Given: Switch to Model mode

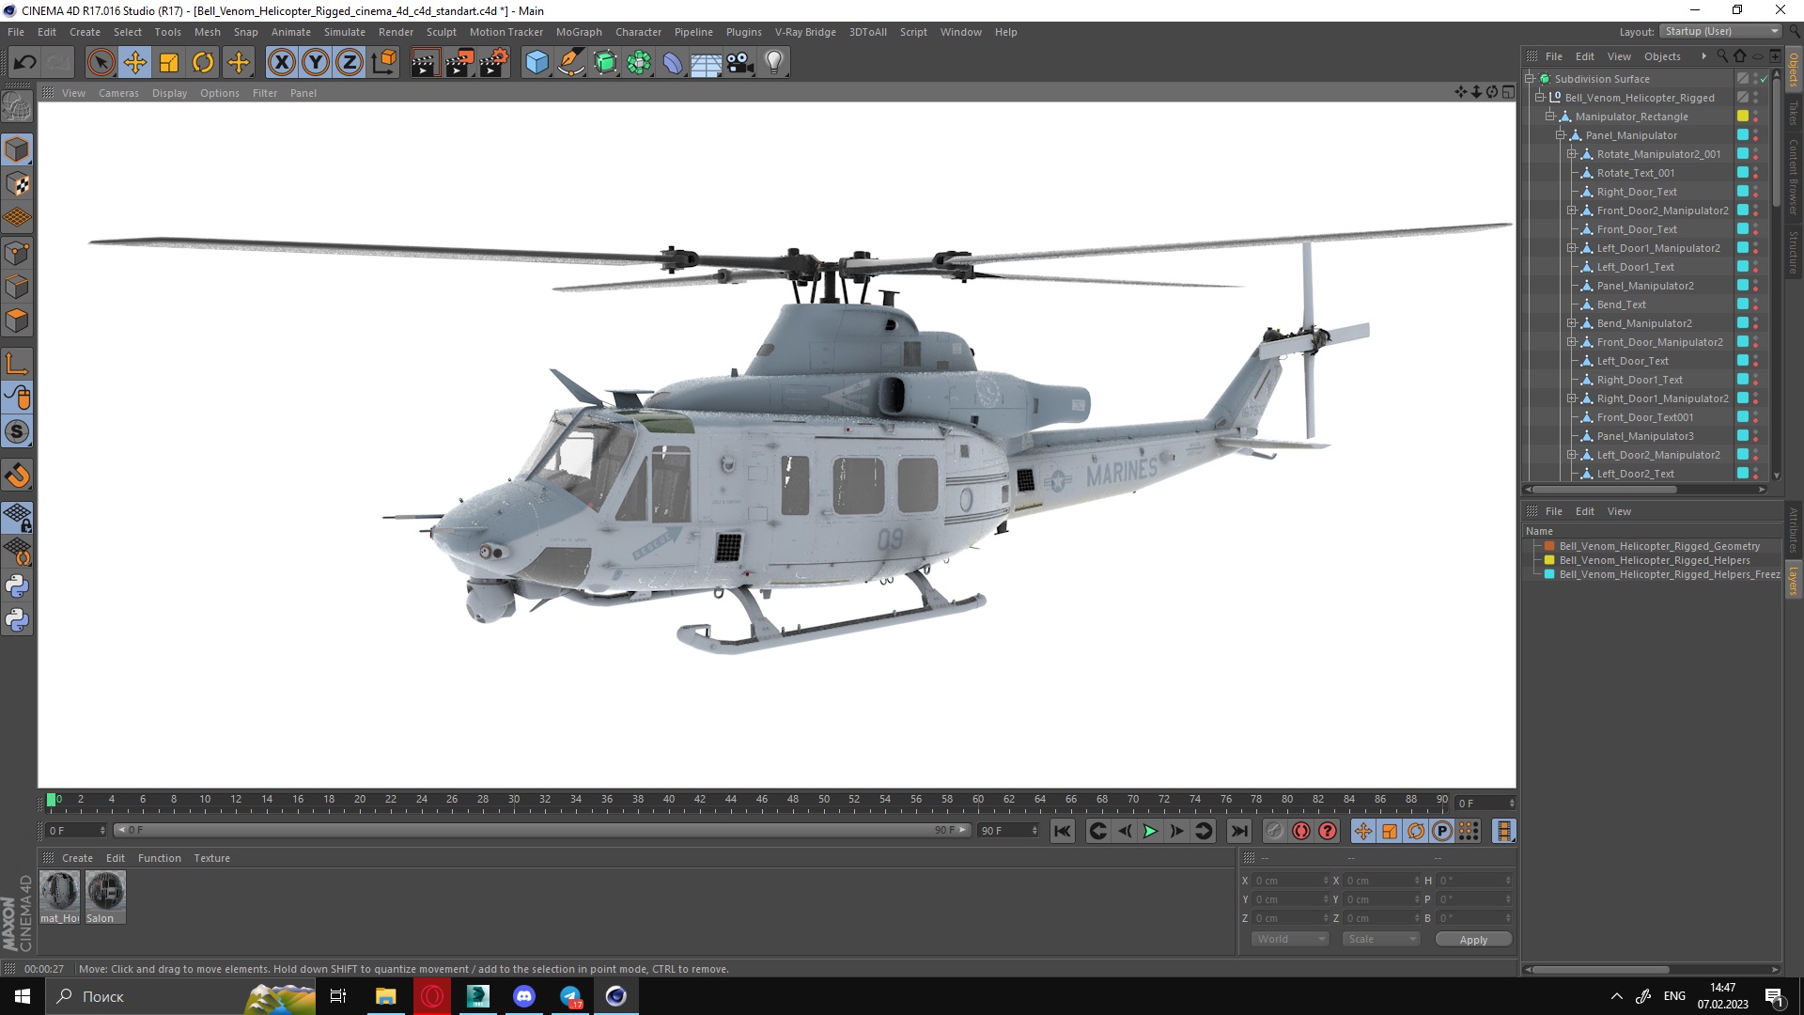Looking at the screenshot, I should (x=17, y=150).
